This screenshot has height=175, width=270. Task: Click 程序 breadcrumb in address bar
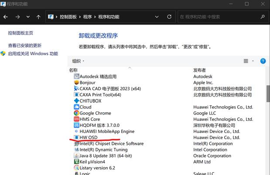88,17
